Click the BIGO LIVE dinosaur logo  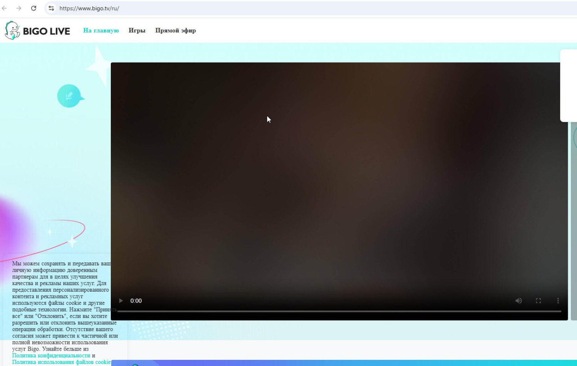12,30
